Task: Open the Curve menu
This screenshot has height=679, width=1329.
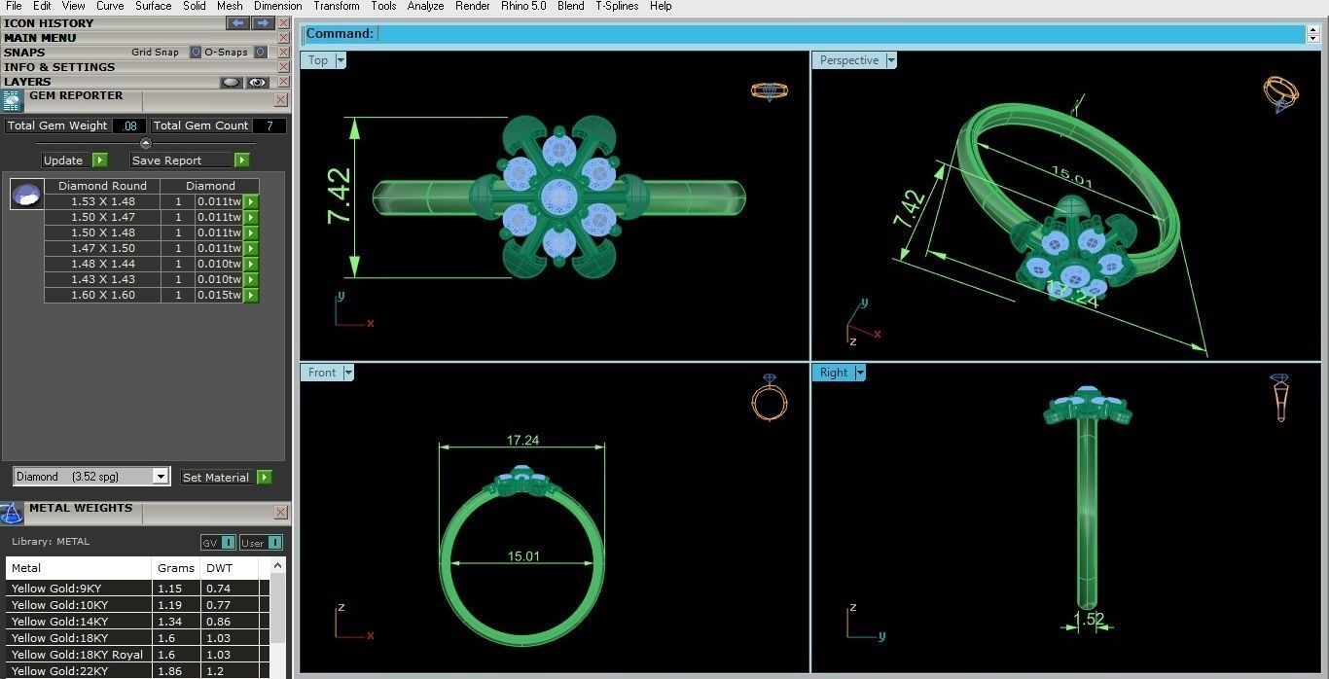Action: (x=110, y=6)
